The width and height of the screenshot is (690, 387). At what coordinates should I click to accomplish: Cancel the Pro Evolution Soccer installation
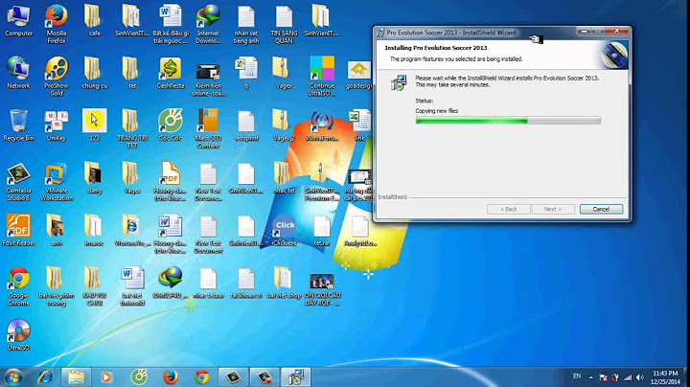pyautogui.click(x=601, y=210)
